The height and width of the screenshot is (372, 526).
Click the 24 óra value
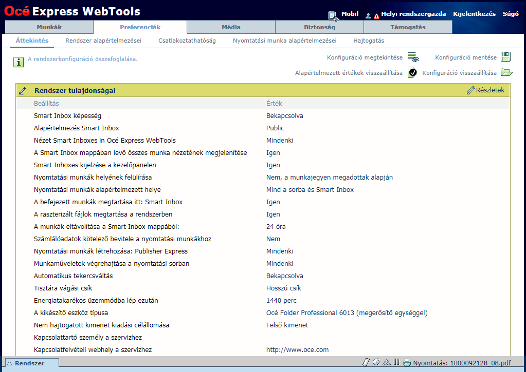tap(276, 227)
